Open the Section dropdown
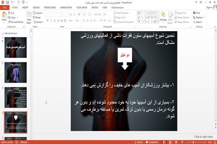The width and height of the screenshot is (217, 144). pos(38,22)
